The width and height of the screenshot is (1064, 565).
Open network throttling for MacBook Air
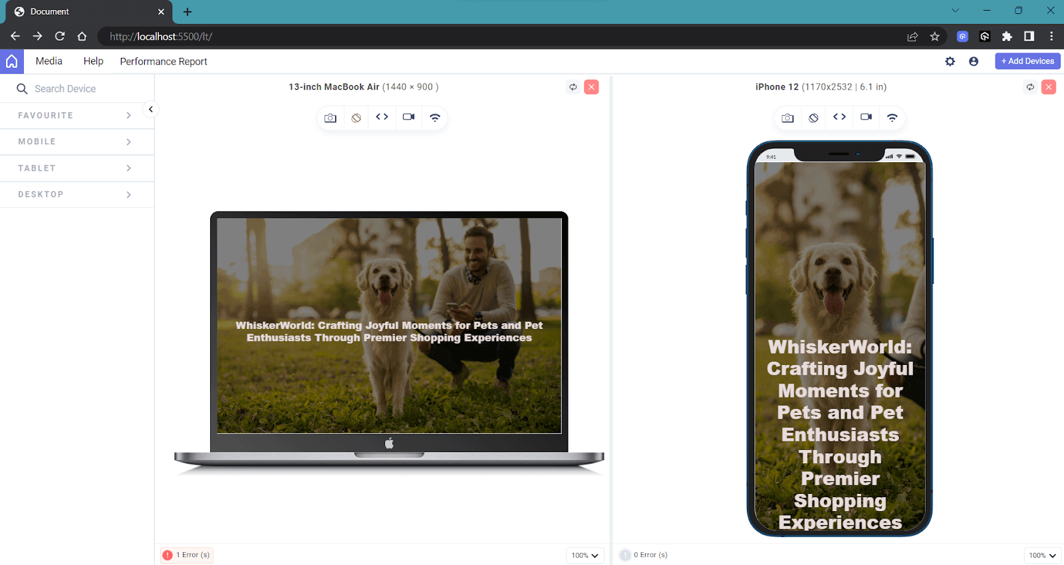[435, 118]
